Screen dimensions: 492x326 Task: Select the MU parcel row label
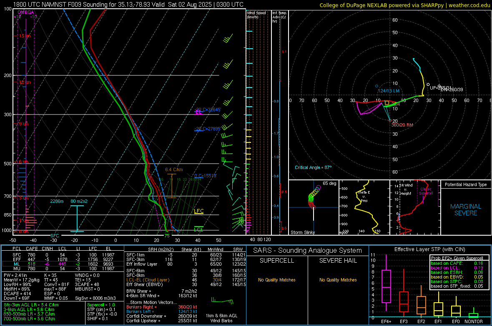[x=17, y=269]
